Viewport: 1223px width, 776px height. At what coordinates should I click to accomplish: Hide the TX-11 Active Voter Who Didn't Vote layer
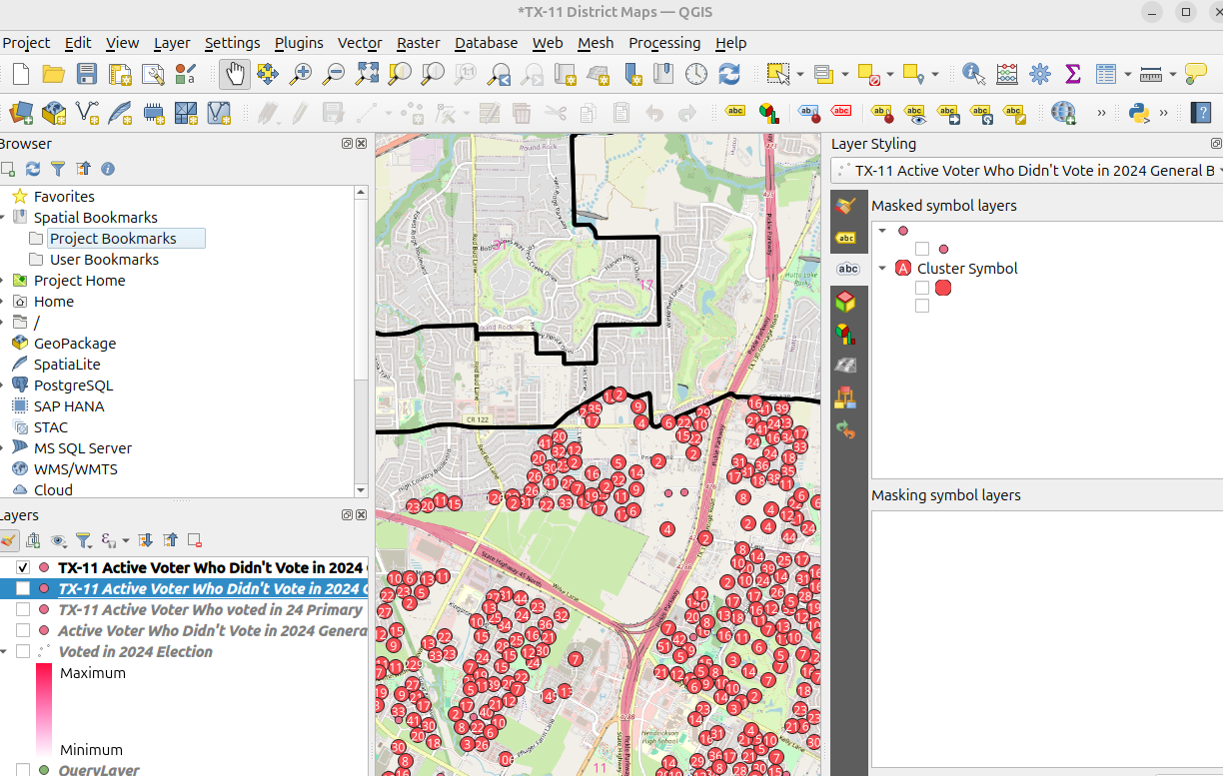(x=22, y=567)
